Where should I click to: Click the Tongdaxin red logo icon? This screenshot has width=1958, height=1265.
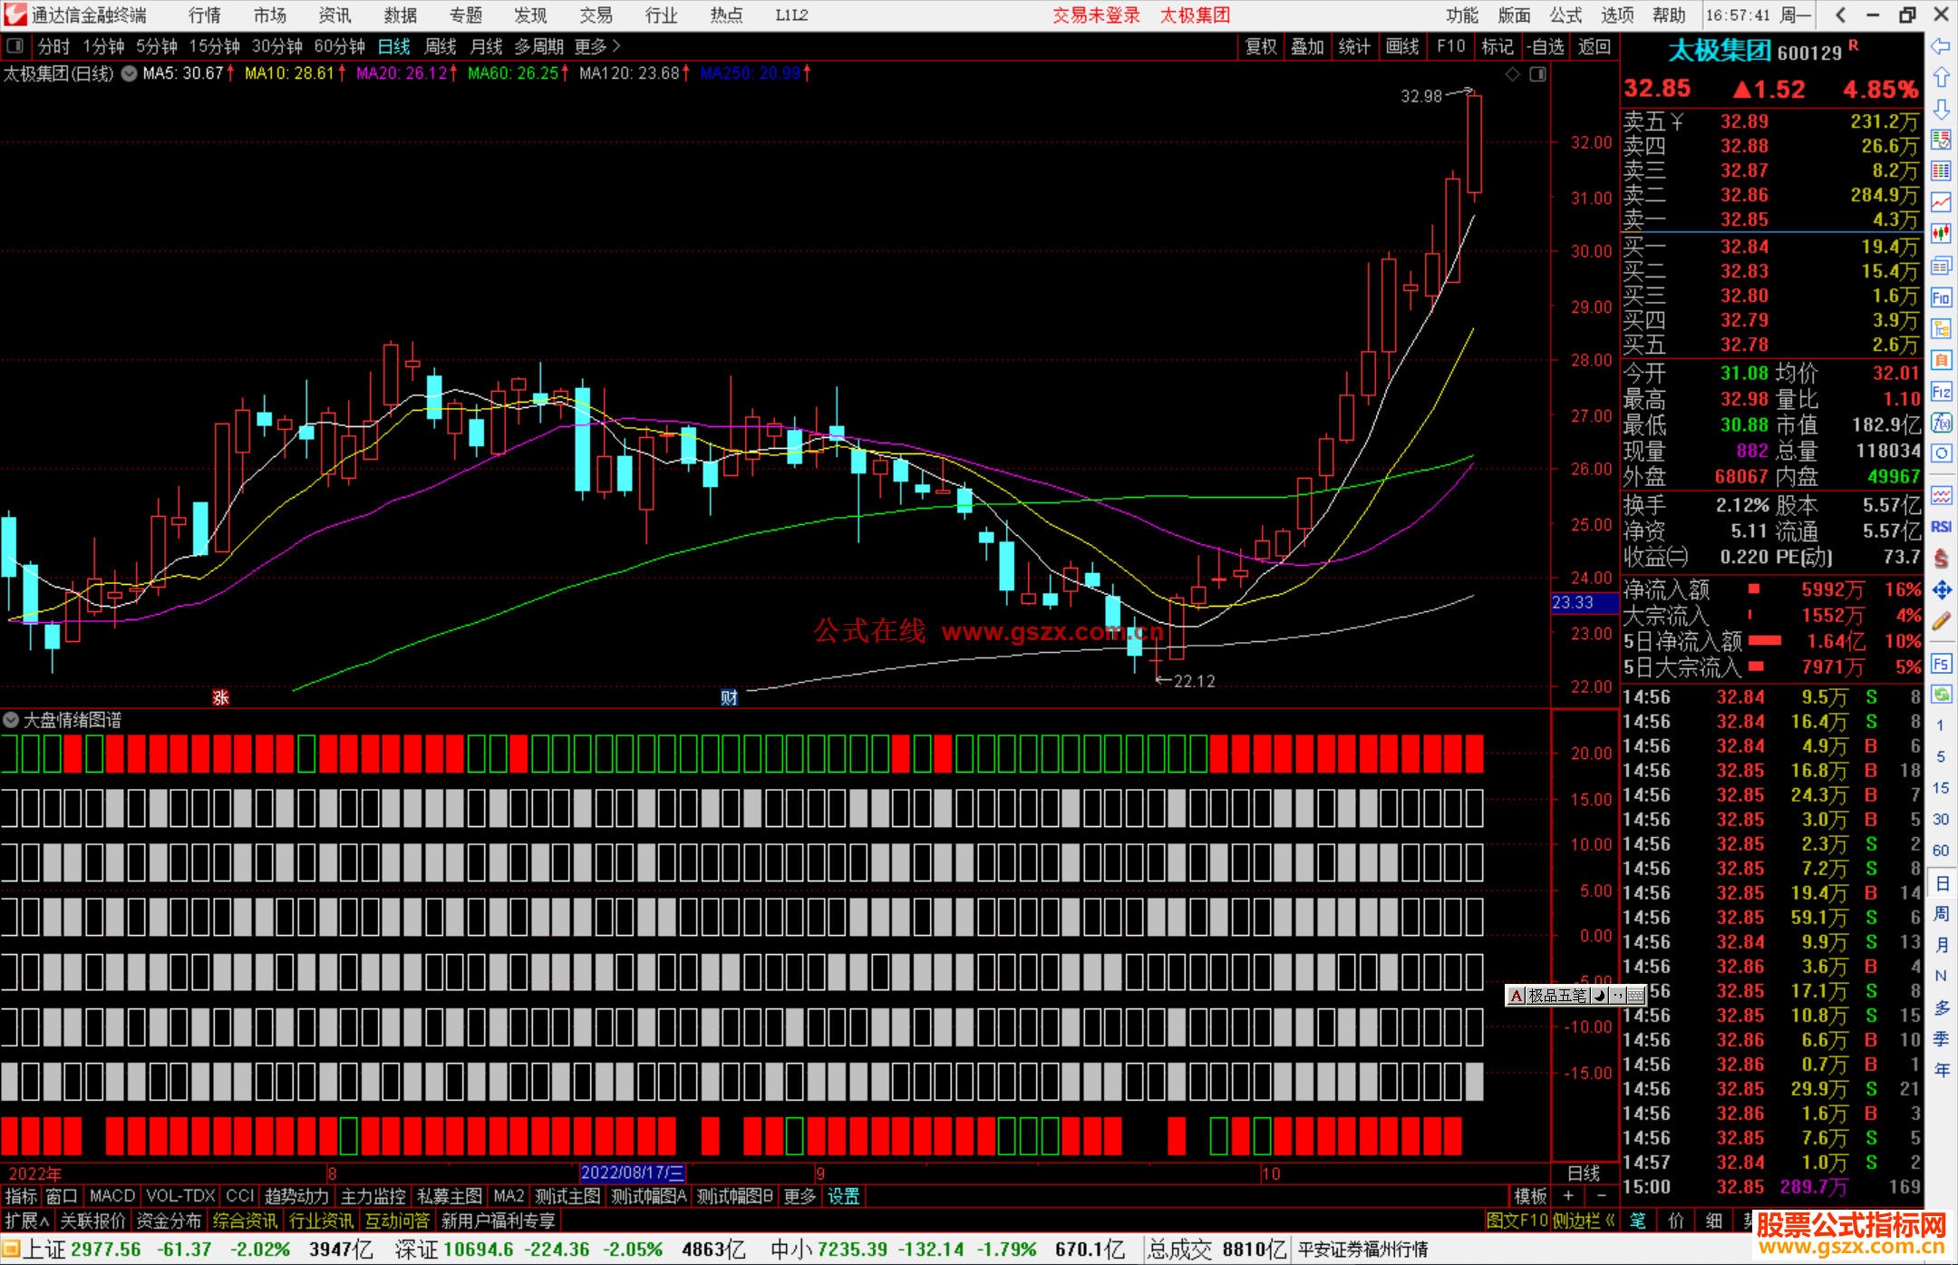15,15
